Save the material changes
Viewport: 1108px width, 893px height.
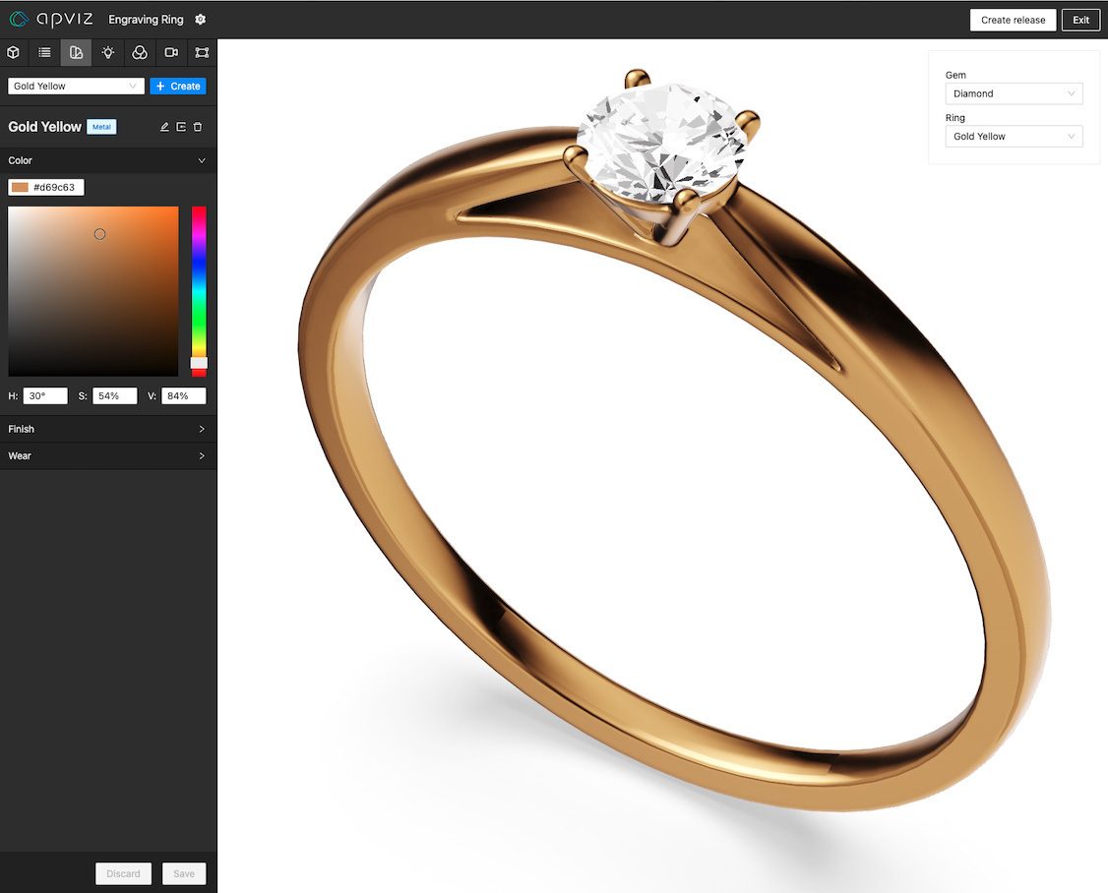pos(183,873)
